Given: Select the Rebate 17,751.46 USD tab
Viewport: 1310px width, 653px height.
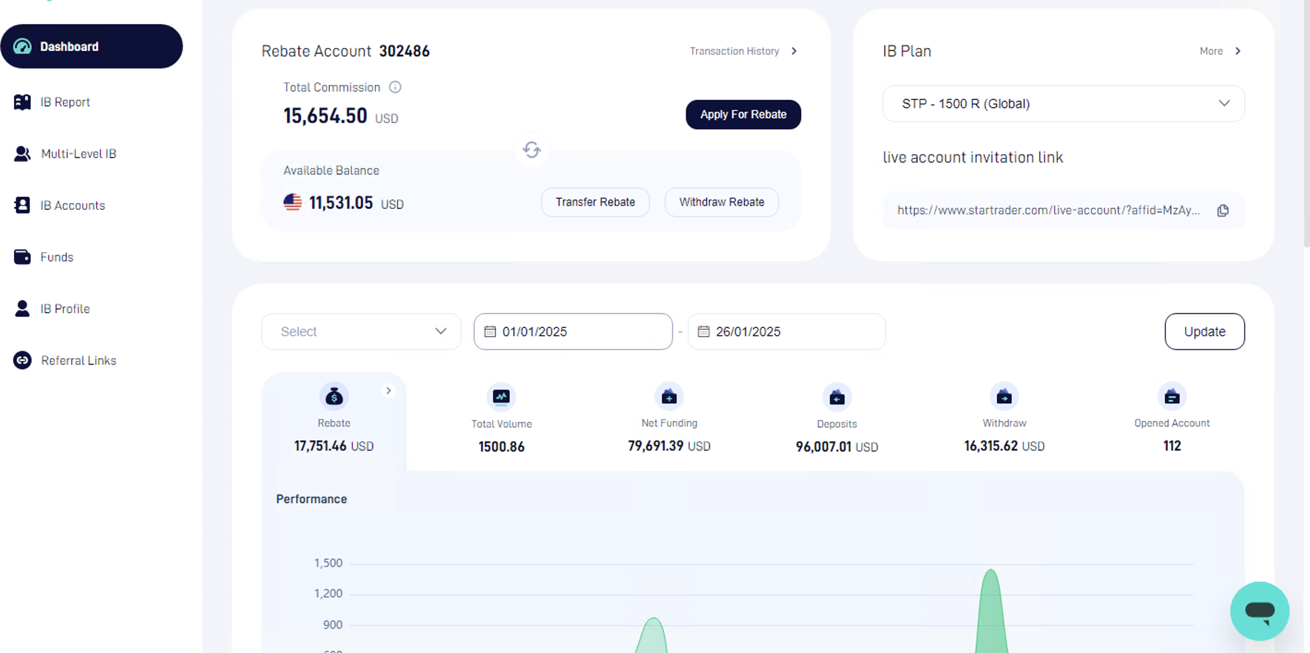Looking at the screenshot, I should point(334,422).
